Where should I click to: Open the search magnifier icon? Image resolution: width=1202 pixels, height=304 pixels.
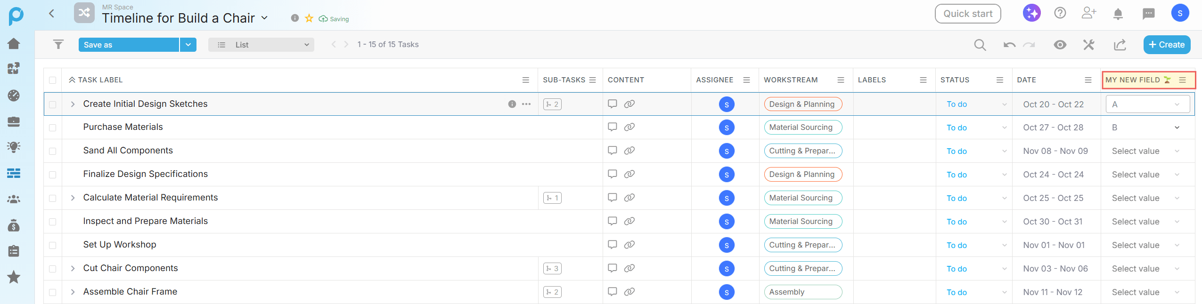point(980,45)
